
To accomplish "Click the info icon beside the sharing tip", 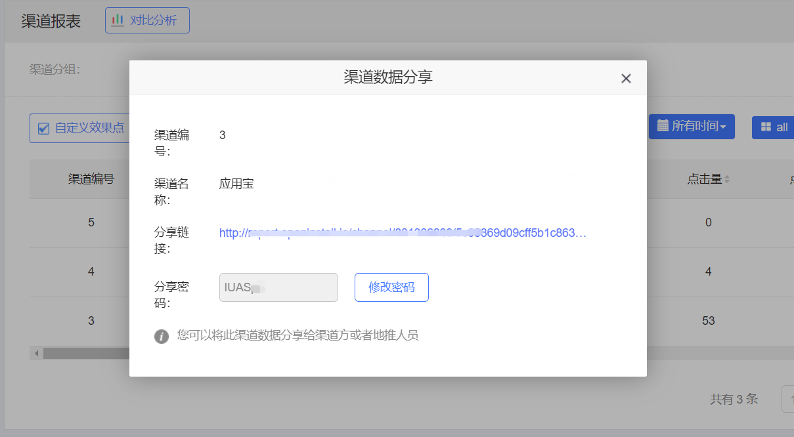I will 162,336.
